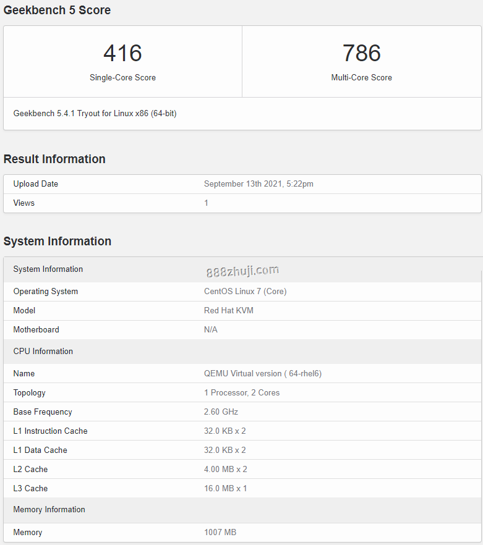The height and width of the screenshot is (545, 483).
Task: Click the 'L1 Data Cache' label
Action: click(x=40, y=450)
